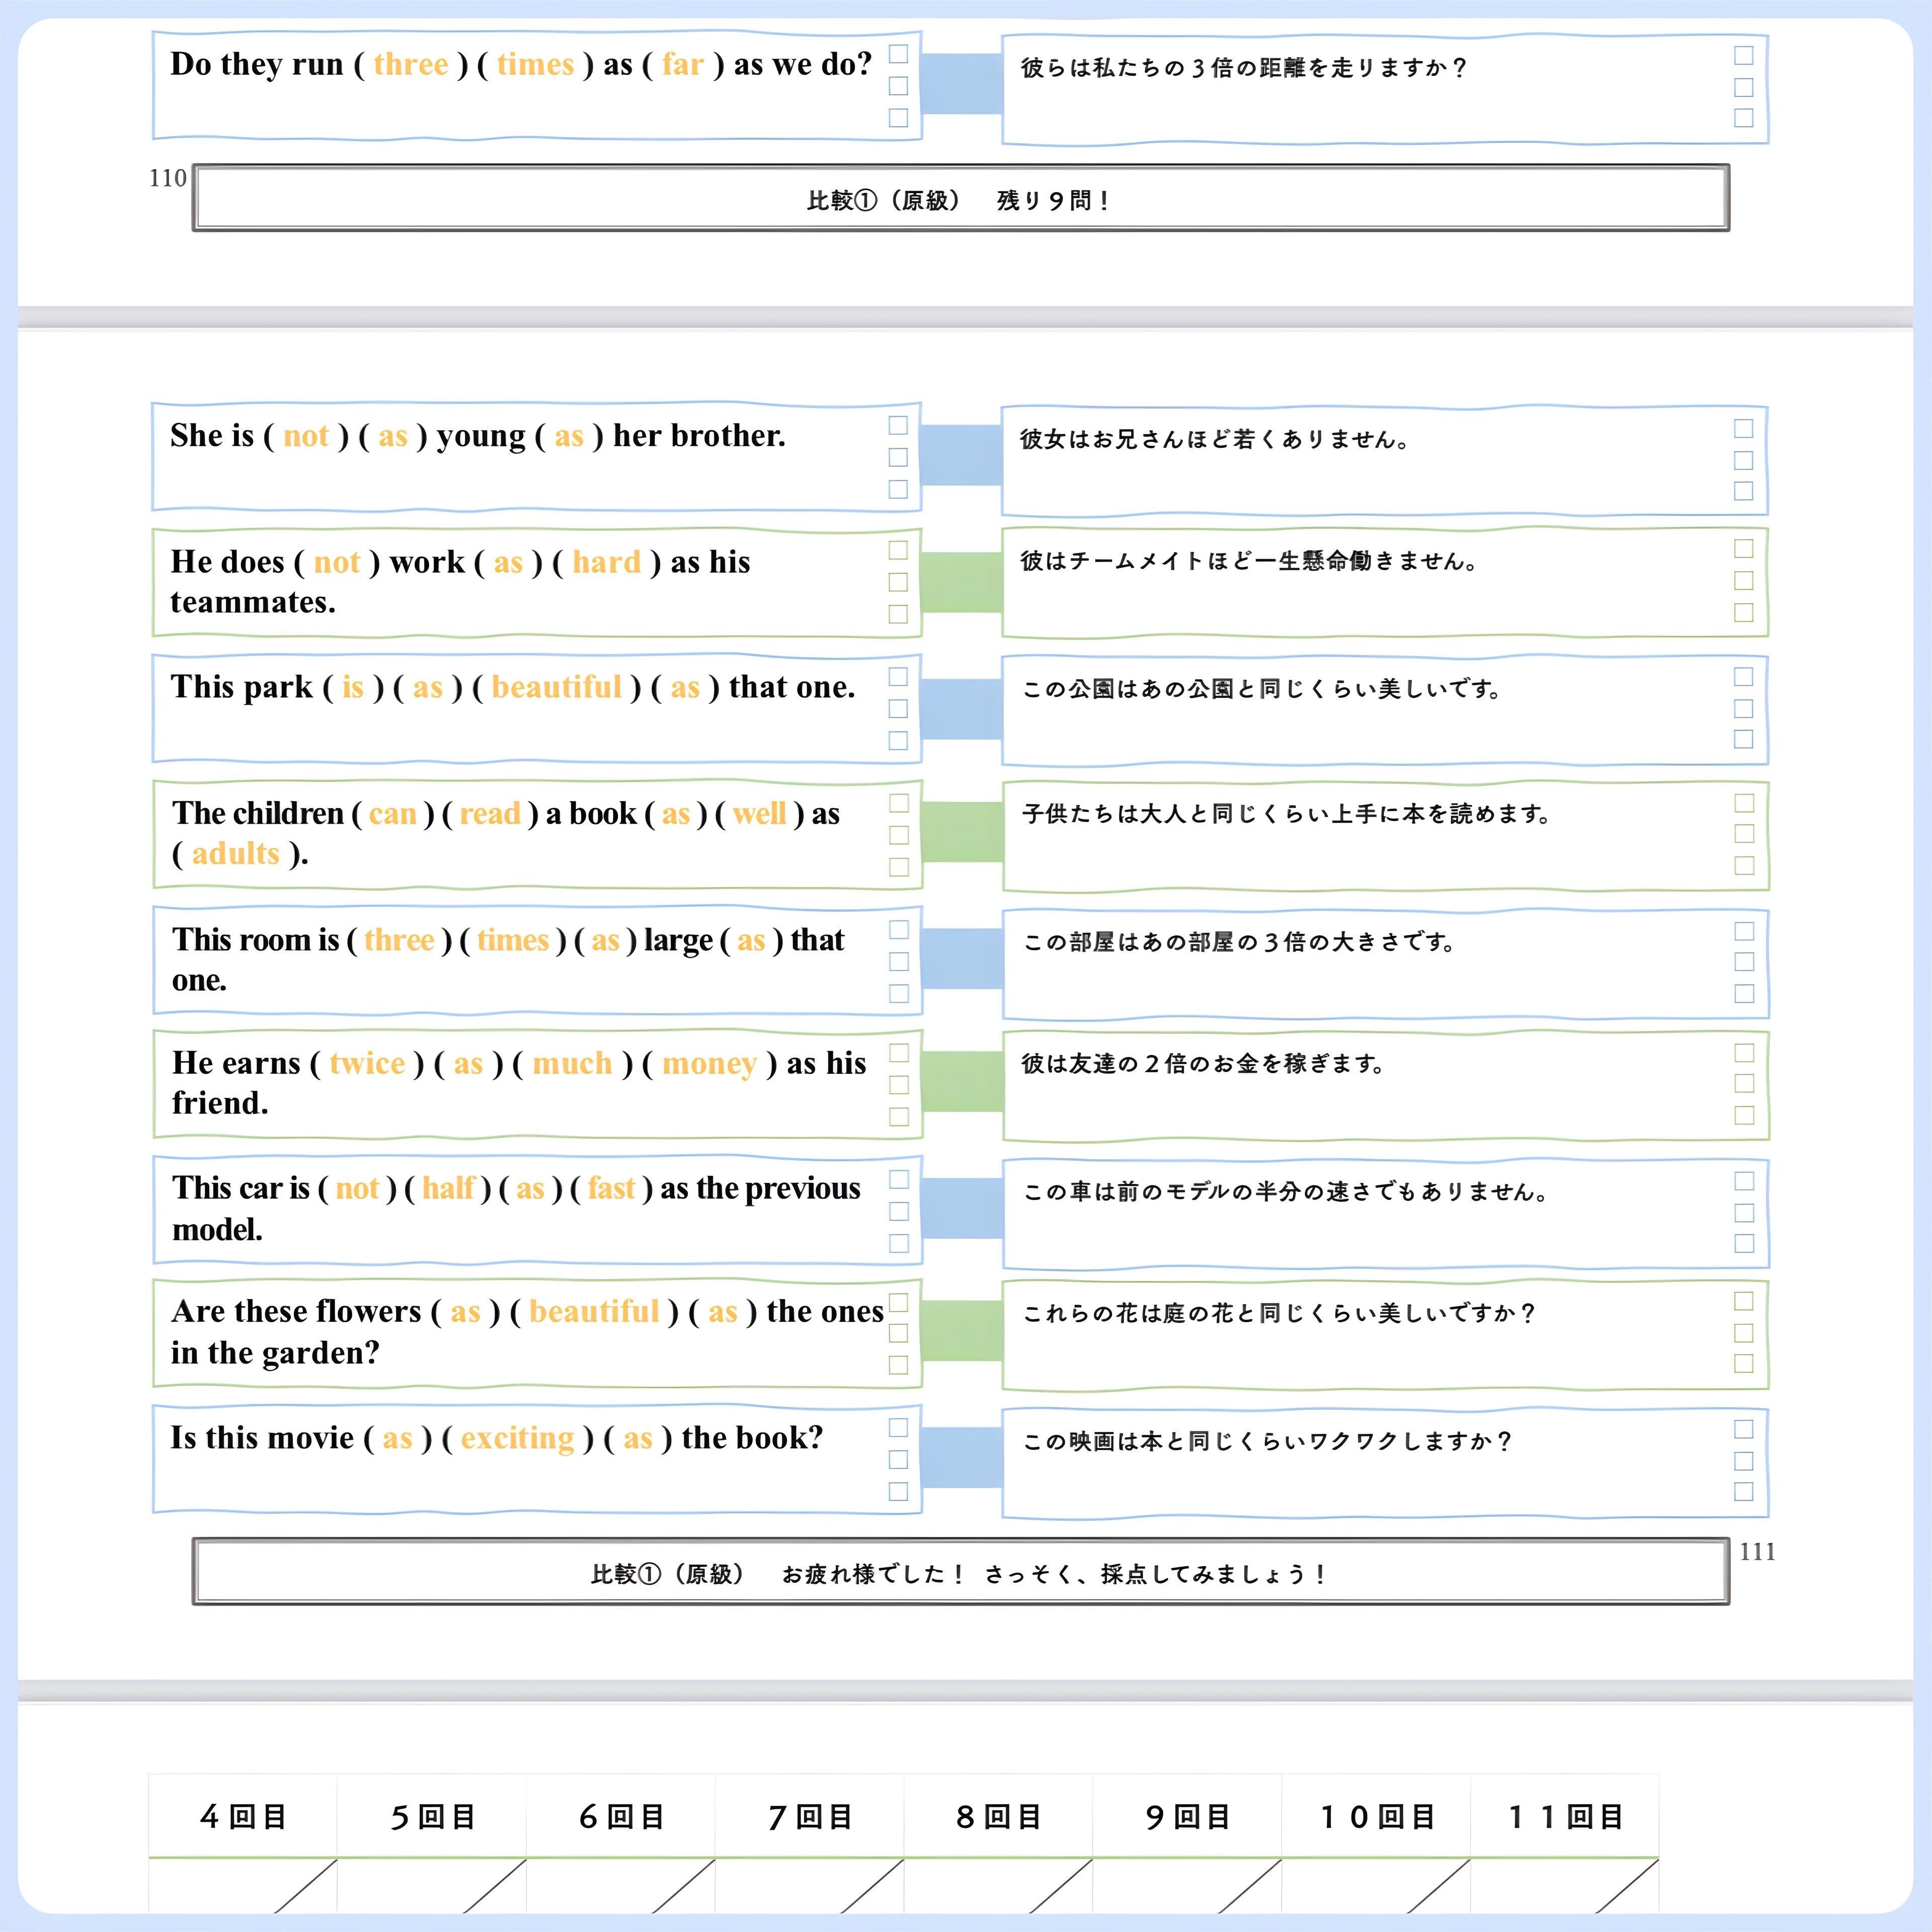1932x1932 pixels.
Task: Tick first checkbox beside 'She is not as young' sentence
Action: (x=898, y=426)
